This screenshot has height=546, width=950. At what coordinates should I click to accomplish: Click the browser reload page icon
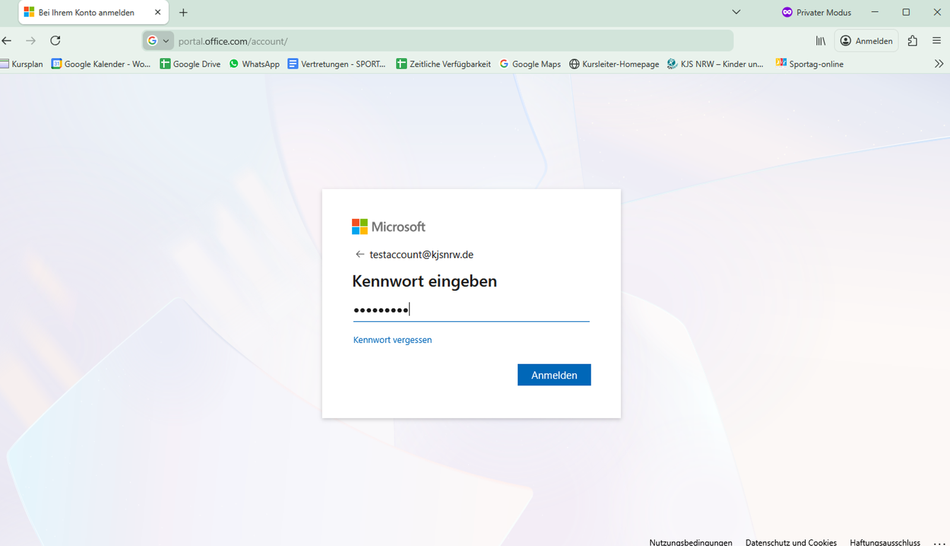55,40
